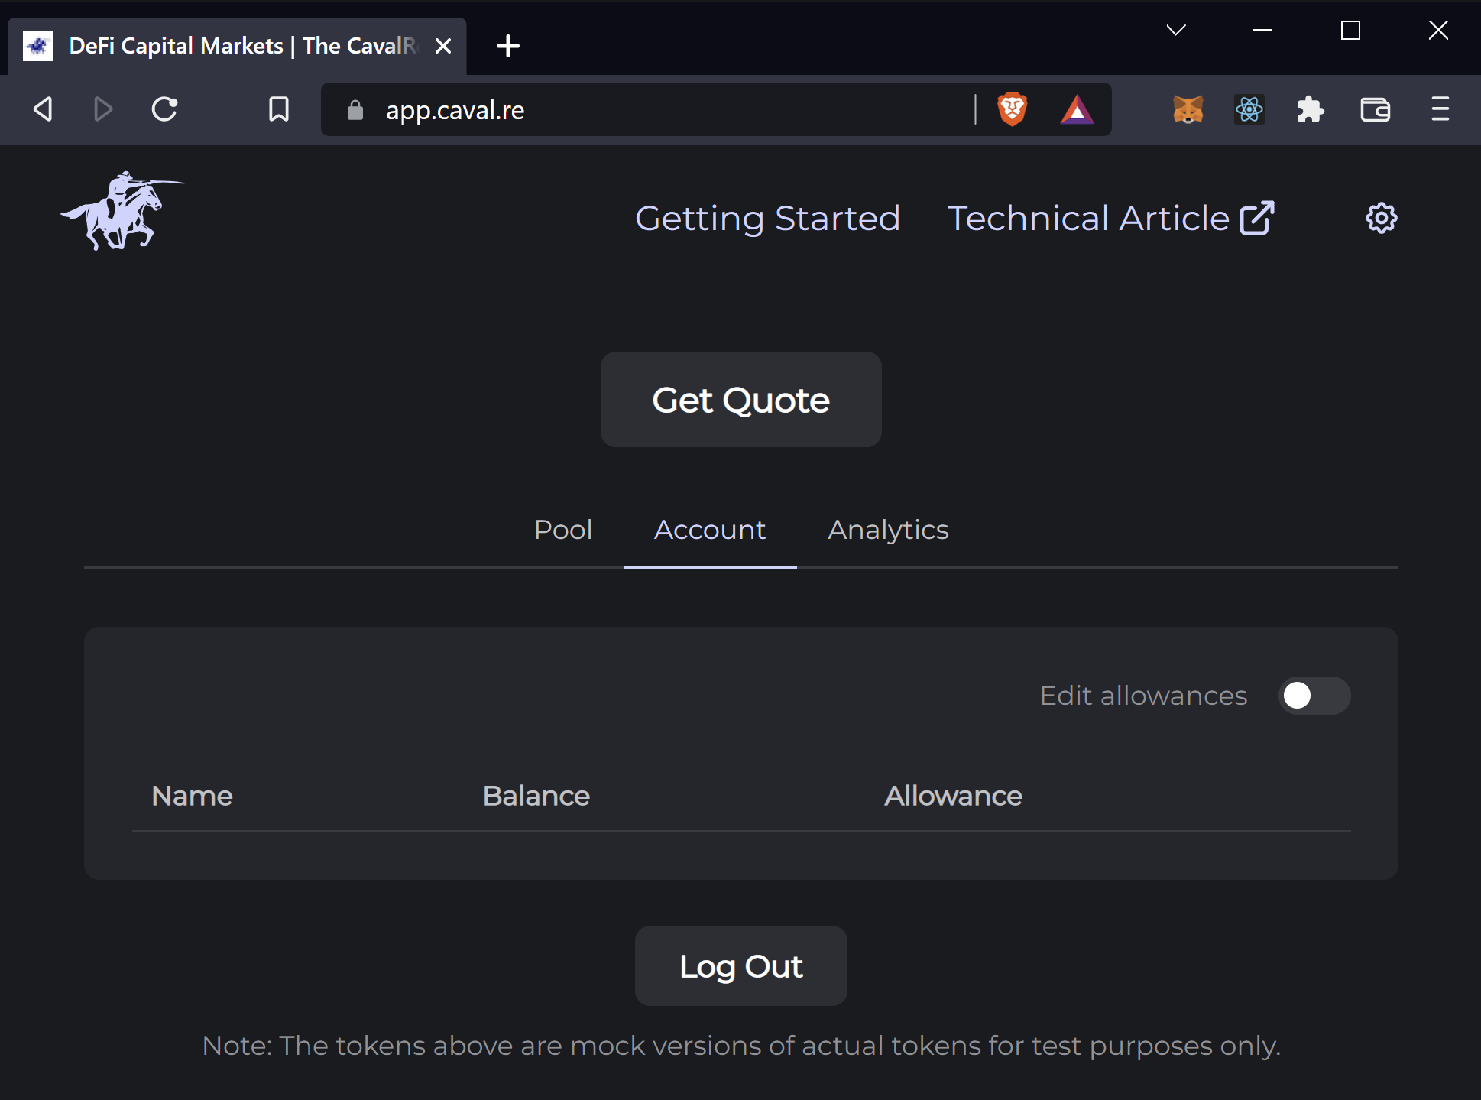Close the DeFi Capital Markets tab

point(442,46)
